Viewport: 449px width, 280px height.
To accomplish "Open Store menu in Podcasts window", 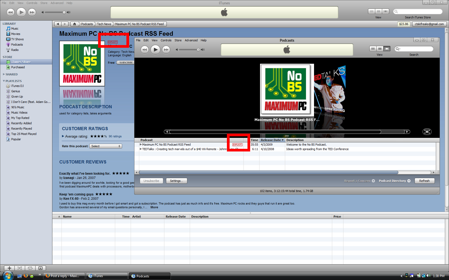I will coord(178,40).
